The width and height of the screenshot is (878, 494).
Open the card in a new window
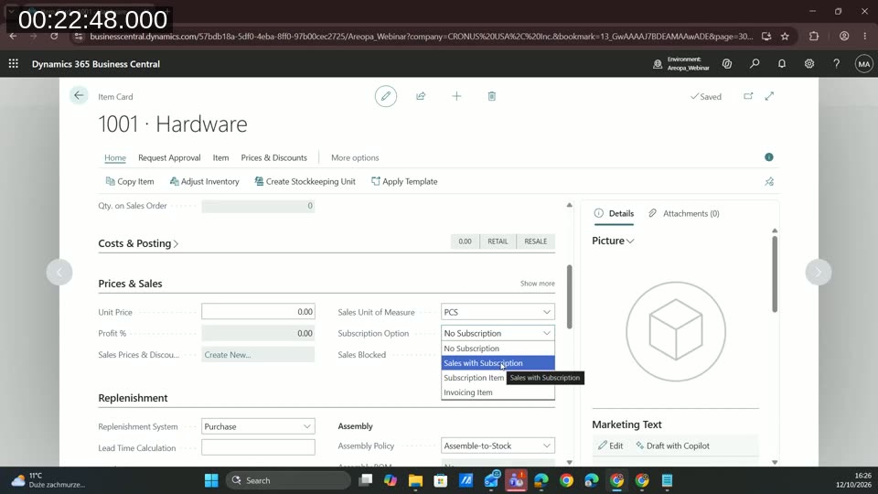click(748, 96)
